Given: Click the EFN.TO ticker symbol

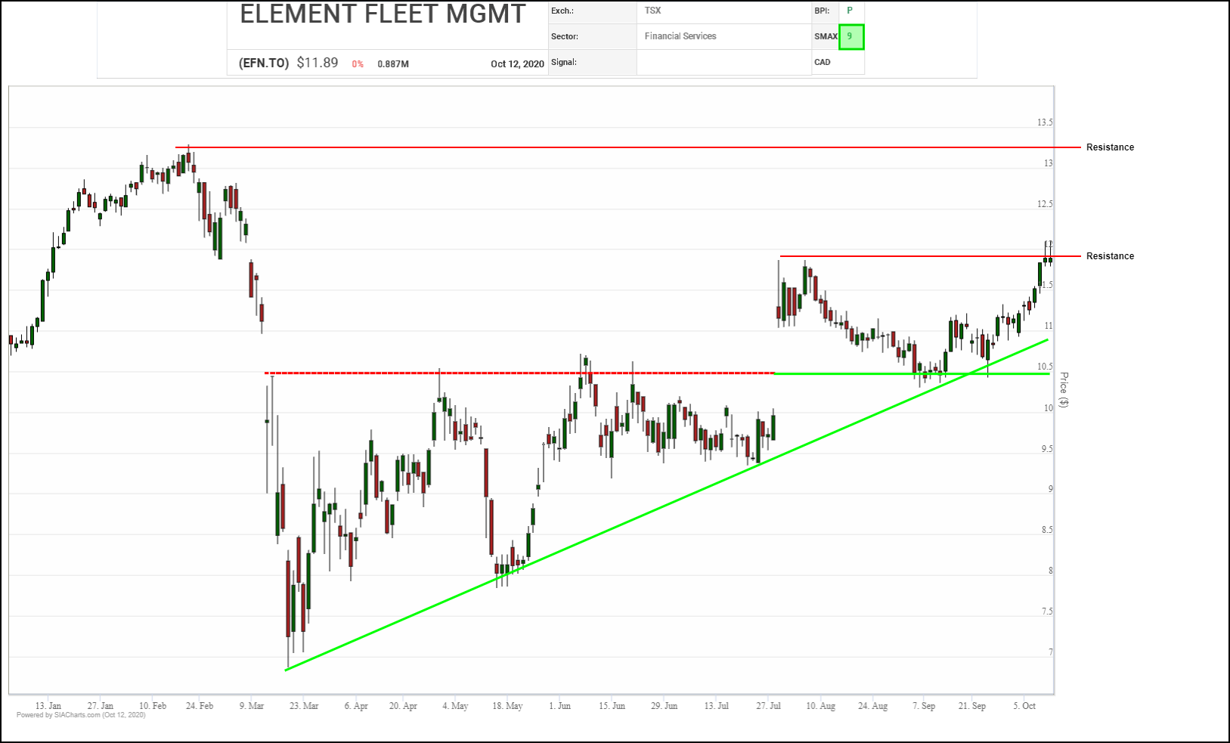Looking at the screenshot, I should [264, 63].
